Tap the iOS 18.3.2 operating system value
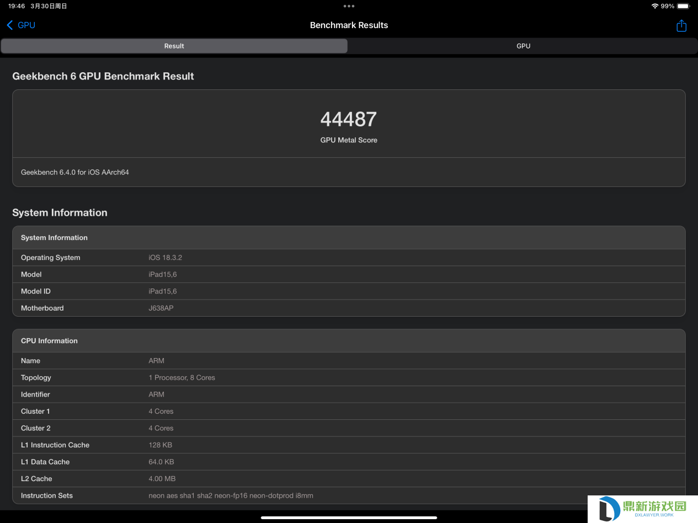Viewport: 698px width, 523px height. (166, 258)
